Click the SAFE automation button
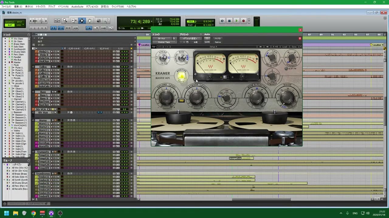389x218 pixels. click(x=207, y=42)
